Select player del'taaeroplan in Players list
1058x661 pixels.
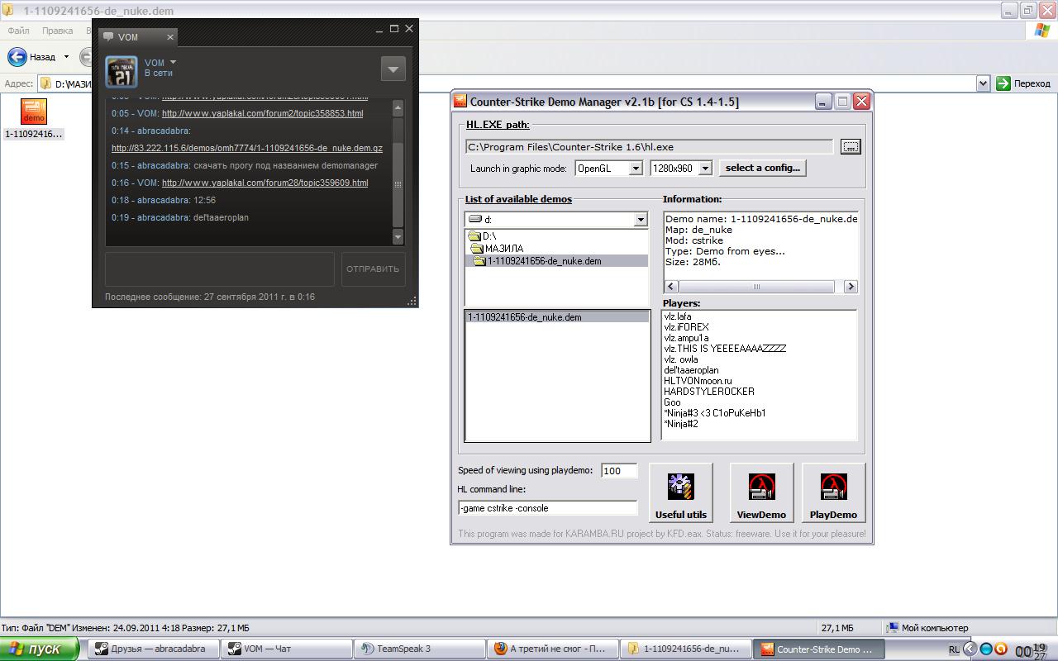coord(691,370)
